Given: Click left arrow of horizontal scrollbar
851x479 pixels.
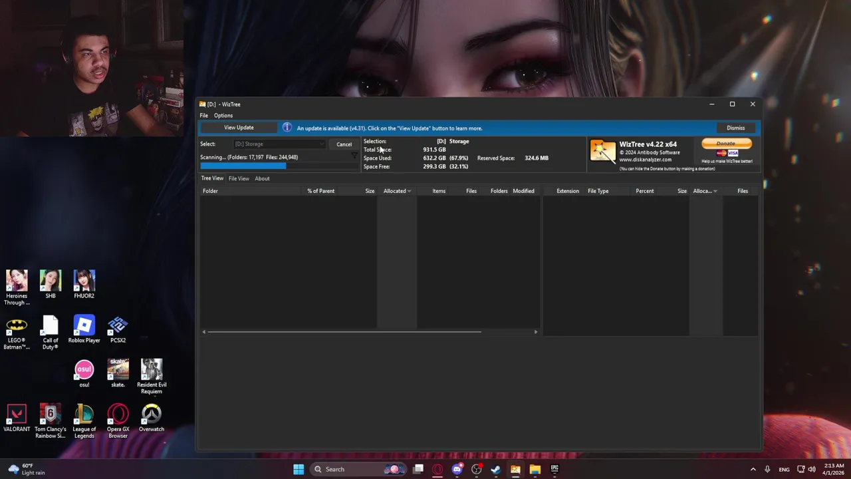Looking at the screenshot, I should click(x=204, y=331).
